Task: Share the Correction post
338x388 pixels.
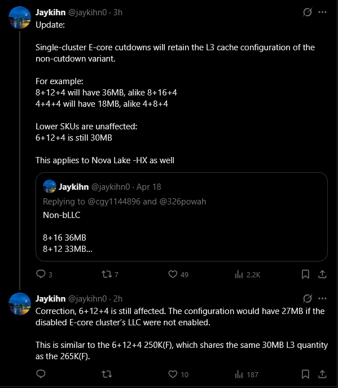Action: coord(322,374)
